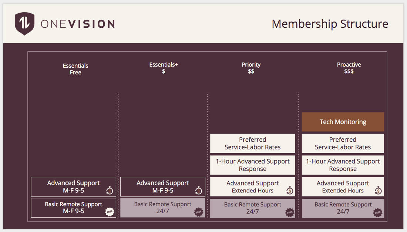The image size is (407, 232).
Task: Click the Essentials+ $ column heading
Action: 164,68
